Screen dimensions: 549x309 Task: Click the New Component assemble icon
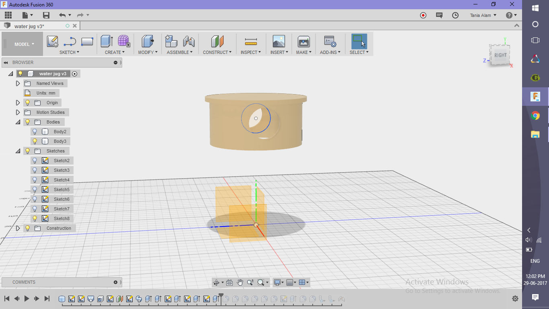pyautogui.click(x=171, y=41)
